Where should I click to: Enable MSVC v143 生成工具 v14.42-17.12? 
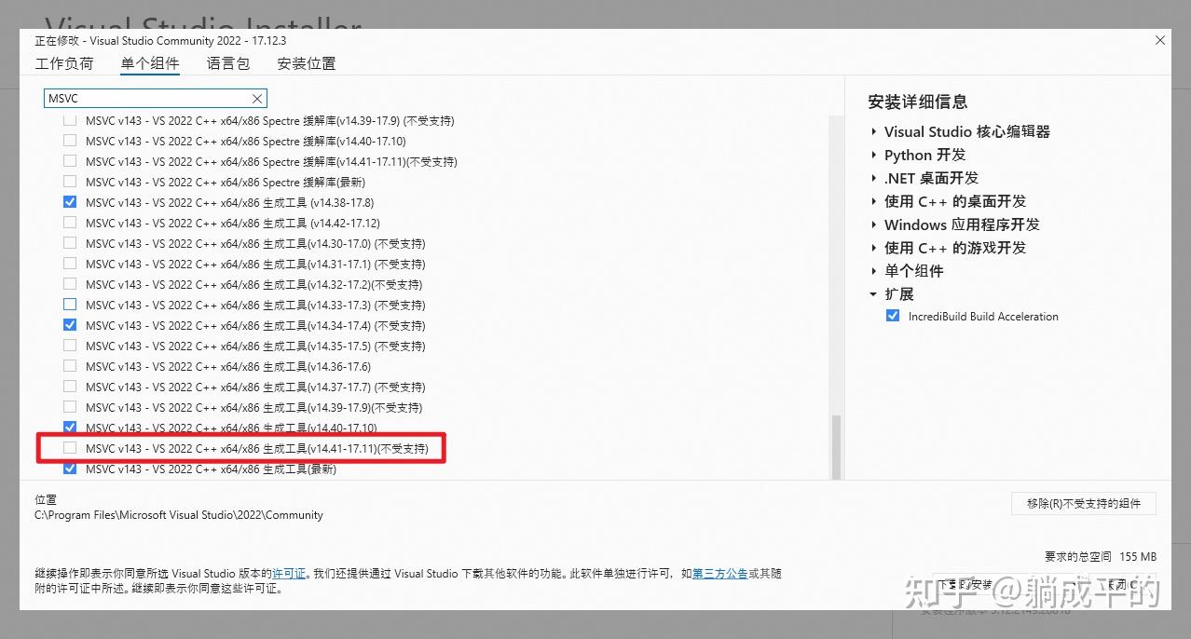pyautogui.click(x=70, y=223)
